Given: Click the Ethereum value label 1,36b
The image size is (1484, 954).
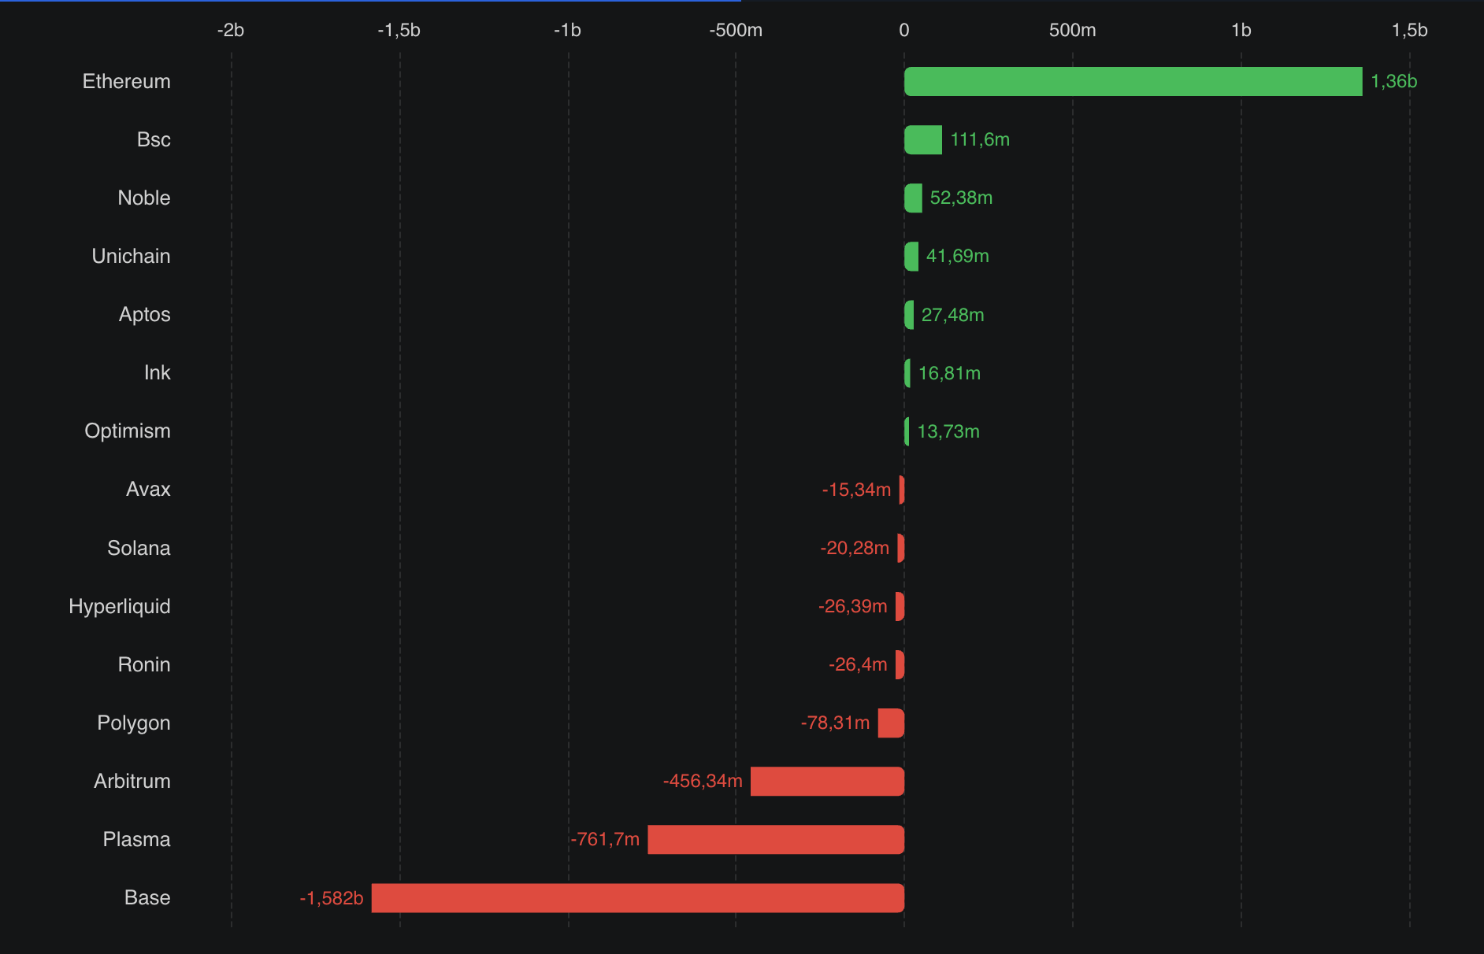Looking at the screenshot, I should tap(1393, 82).
